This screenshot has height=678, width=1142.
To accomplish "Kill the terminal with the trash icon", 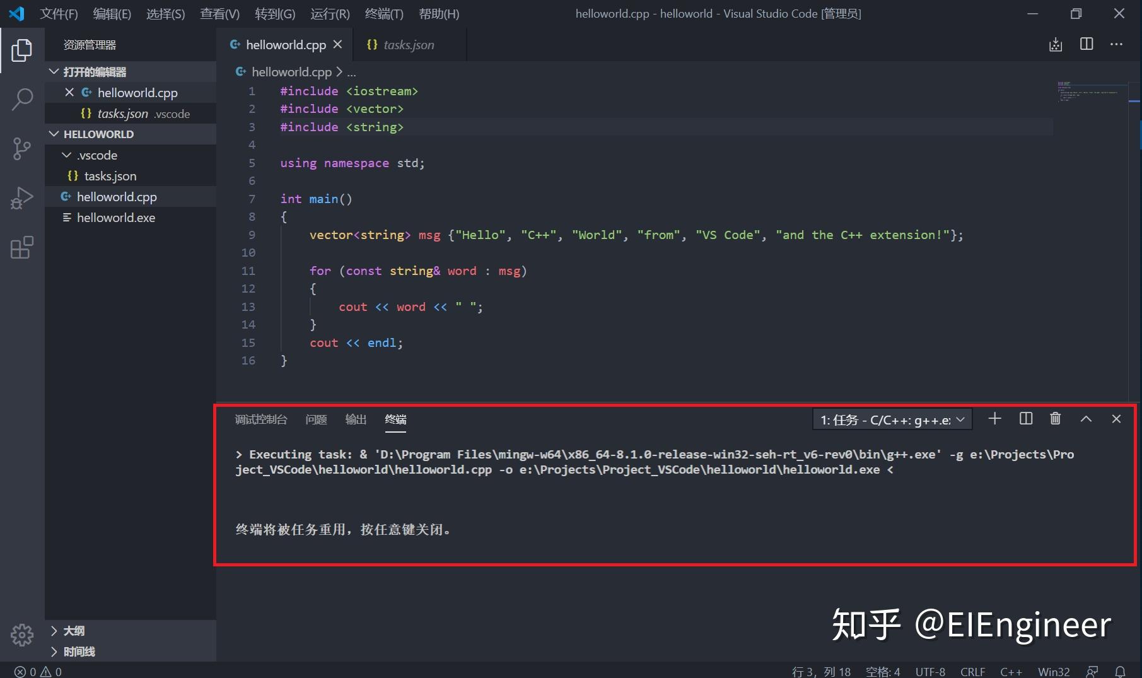I will (x=1055, y=418).
